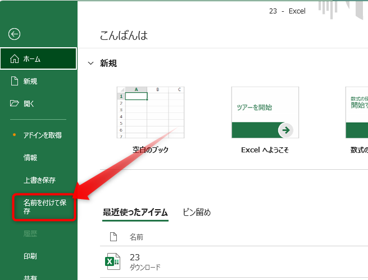Image resolution: width=368 pixels, height=280 pixels.
Task: Create a 空白のブック blank workbook thumbnail
Action: [x=151, y=112]
